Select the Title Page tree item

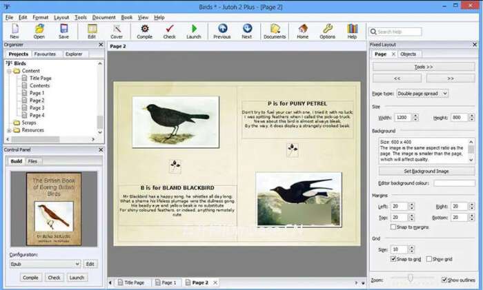[40, 79]
